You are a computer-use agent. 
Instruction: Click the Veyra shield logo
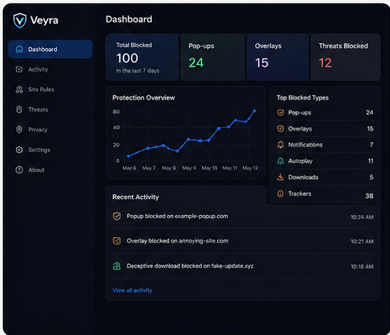click(x=20, y=21)
